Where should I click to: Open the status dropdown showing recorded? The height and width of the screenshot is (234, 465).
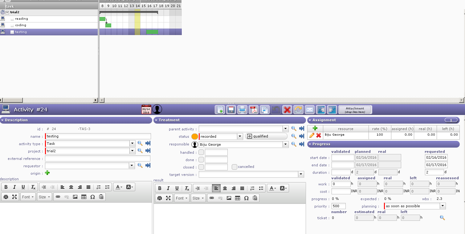[x=240, y=136]
